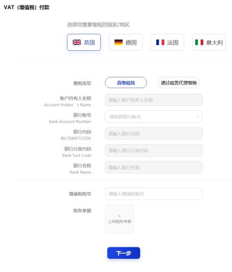
Task: Choose 通过税务代理缴纳 payment type
Action: tap(178, 82)
